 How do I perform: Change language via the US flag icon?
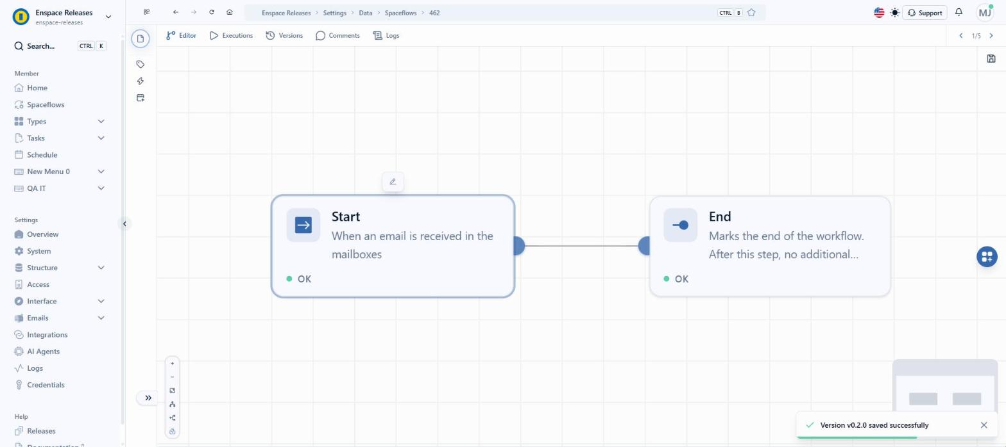click(879, 12)
